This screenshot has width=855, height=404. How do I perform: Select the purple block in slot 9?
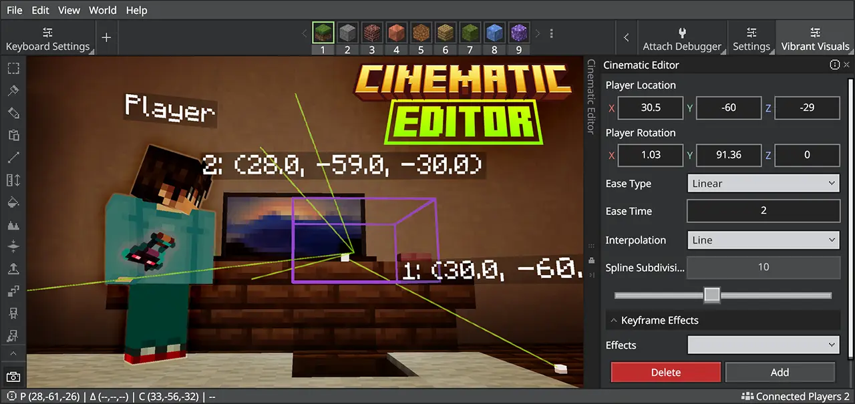tap(518, 33)
